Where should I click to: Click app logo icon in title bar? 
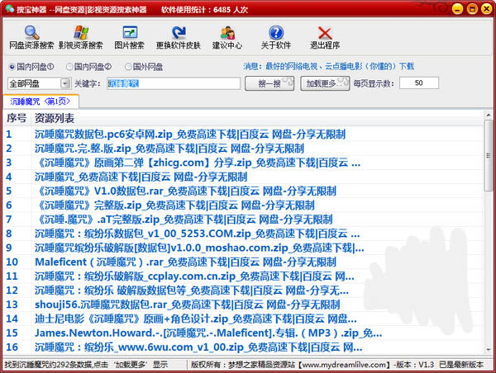click(9, 9)
